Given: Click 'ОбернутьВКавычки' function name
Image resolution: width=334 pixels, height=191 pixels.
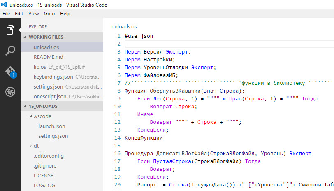Looking at the screenshot, I should pyautogui.click(x=175, y=91).
